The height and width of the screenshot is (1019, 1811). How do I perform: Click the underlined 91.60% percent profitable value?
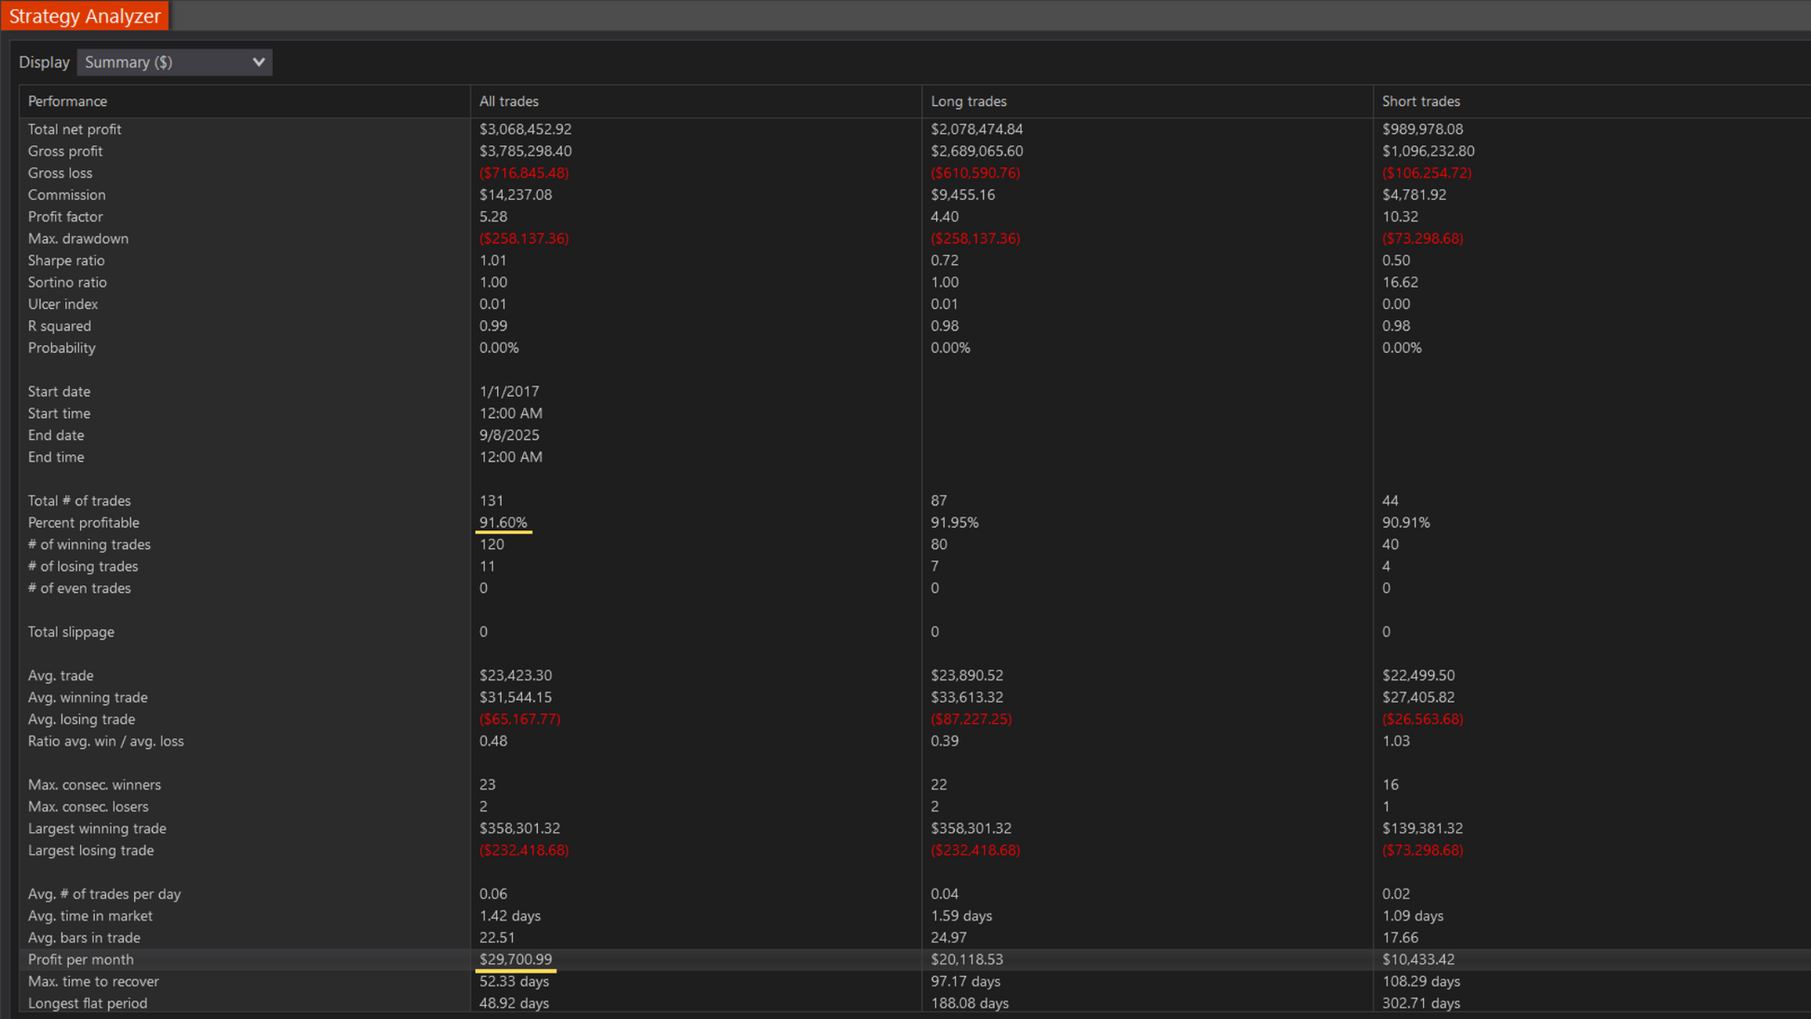click(503, 523)
